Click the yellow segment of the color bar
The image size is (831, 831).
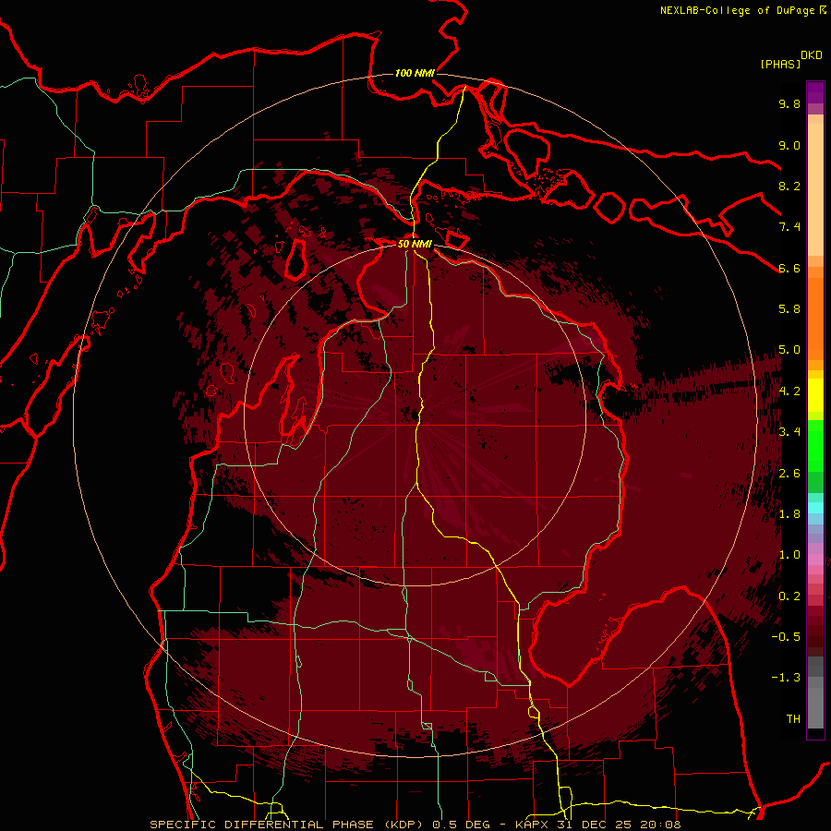815,395
